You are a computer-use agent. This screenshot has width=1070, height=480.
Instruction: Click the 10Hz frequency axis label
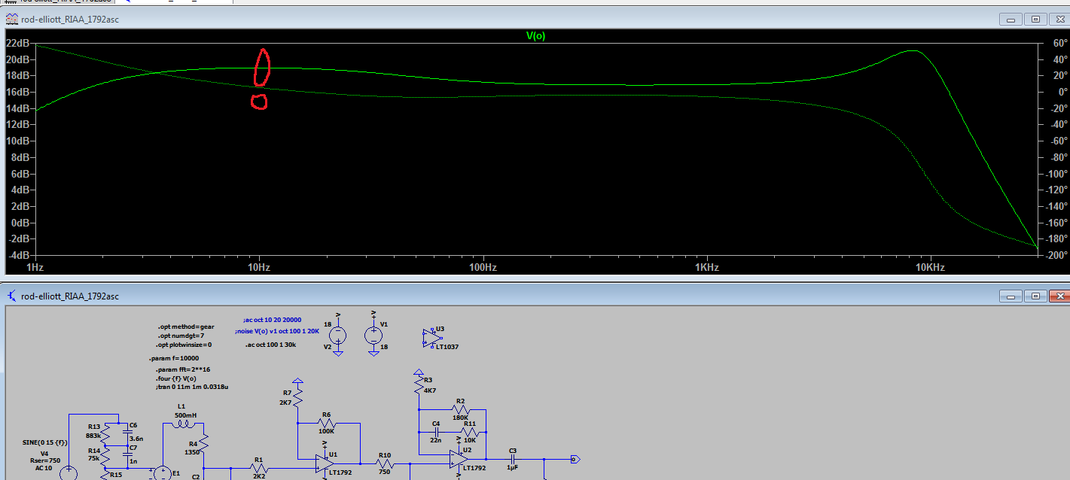click(260, 268)
